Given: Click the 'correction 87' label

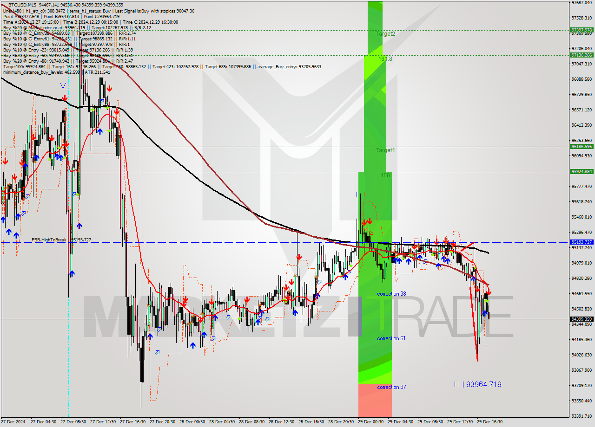Looking at the screenshot, I should point(391,387).
